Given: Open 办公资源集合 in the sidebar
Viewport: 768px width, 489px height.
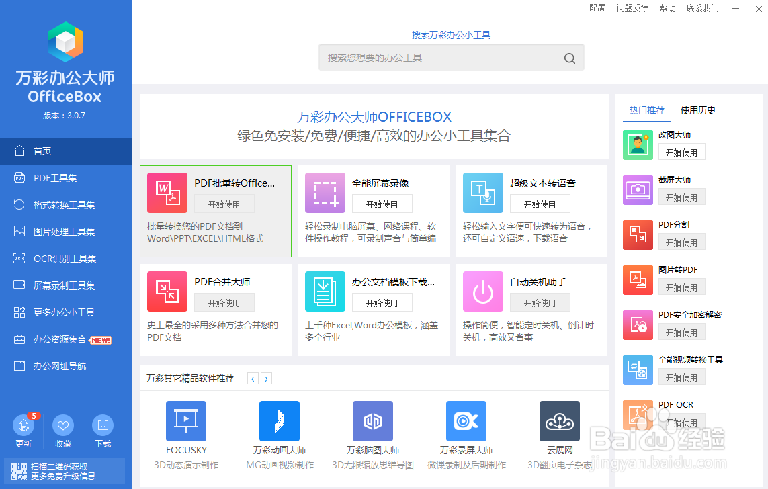Looking at the screenshot, I should (66, 339).
